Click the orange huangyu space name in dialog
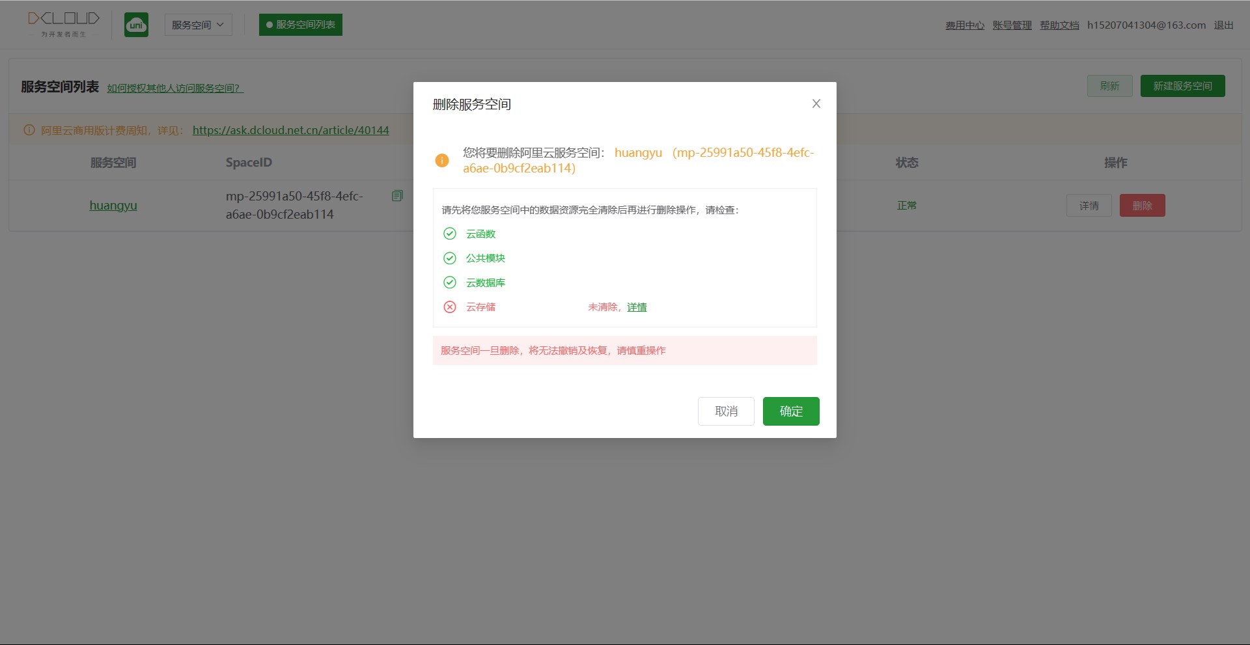 [x=638, y=153]
